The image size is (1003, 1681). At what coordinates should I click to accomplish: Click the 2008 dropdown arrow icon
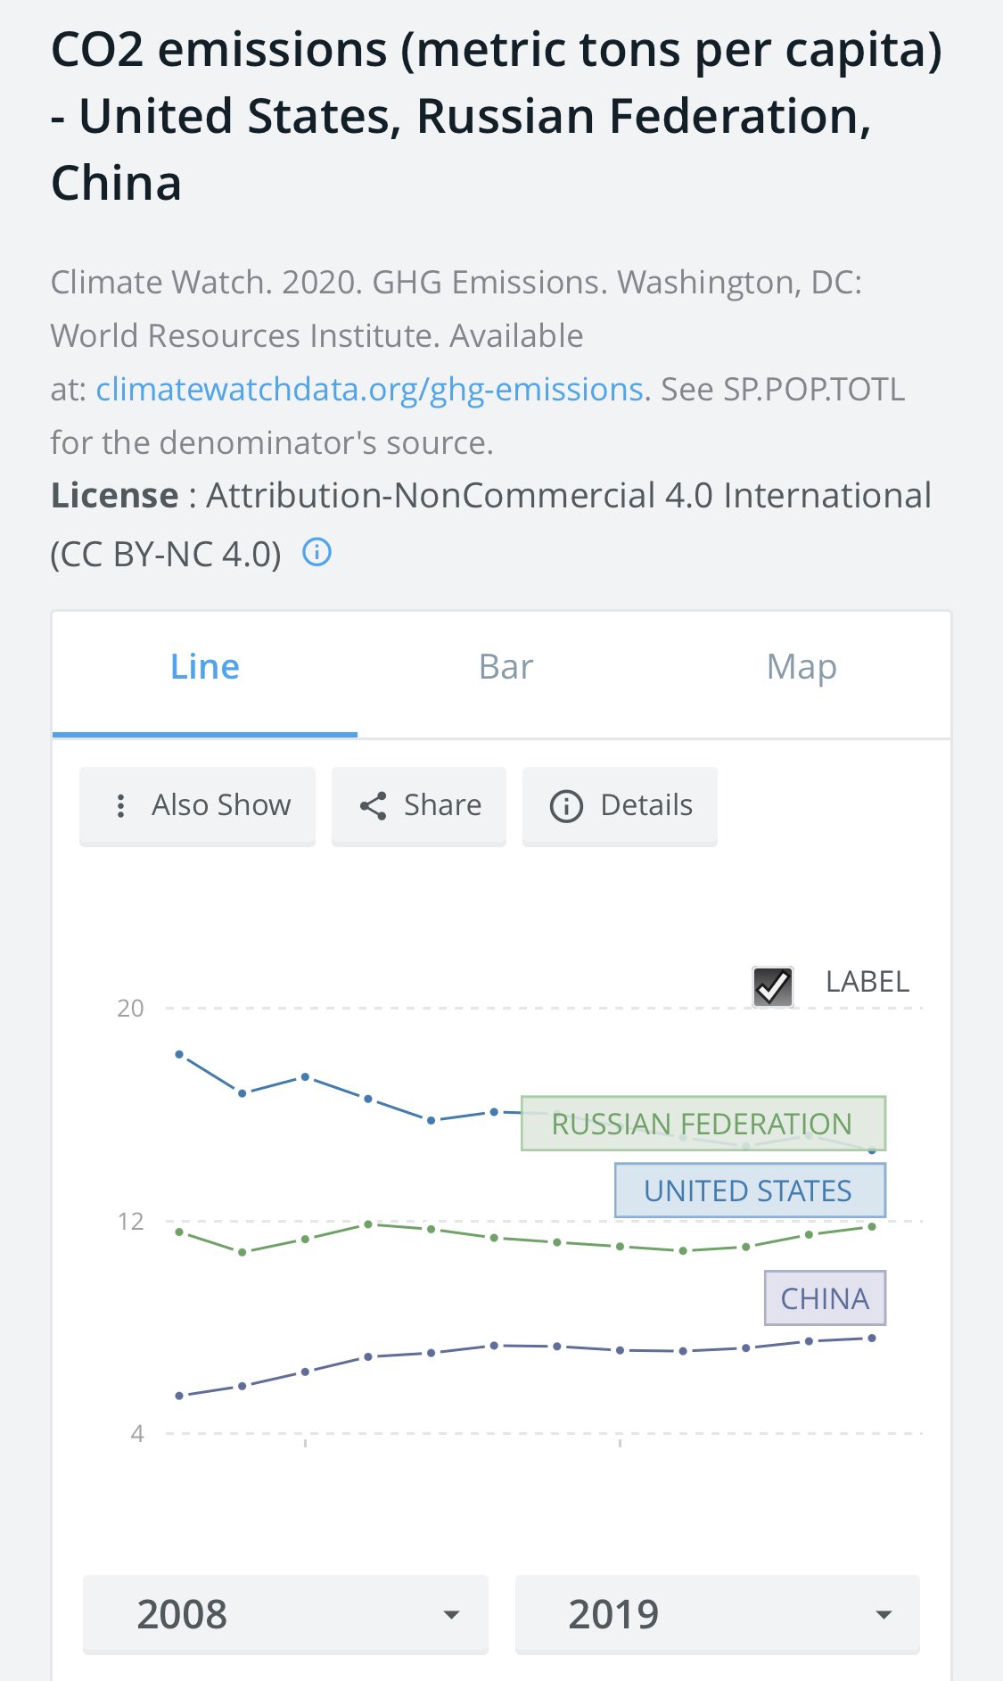click(452, 1615)
